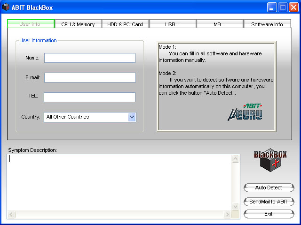This screenshot has width=301, height=225.
Task: Select the MB... tab
Action: [x=220, y=24]
